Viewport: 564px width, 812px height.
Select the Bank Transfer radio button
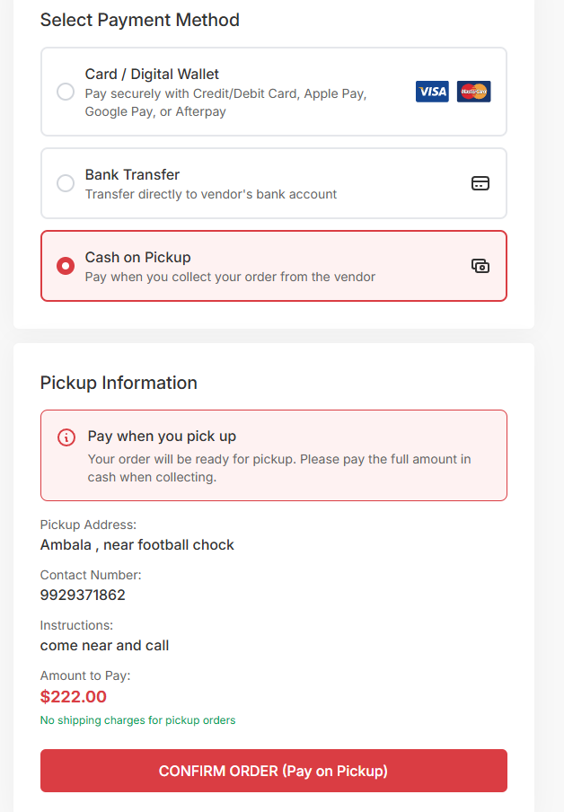(x=65, y=182)
